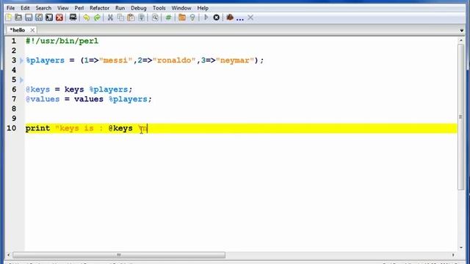Click the computer monitor toolbar icon
This screenshot has height=264, width=470.
coord(73,18)
